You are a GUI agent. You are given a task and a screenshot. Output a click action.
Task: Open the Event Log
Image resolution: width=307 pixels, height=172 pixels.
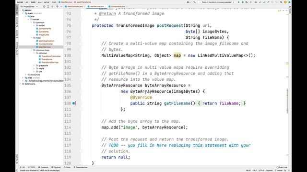(x=282, y=167)
